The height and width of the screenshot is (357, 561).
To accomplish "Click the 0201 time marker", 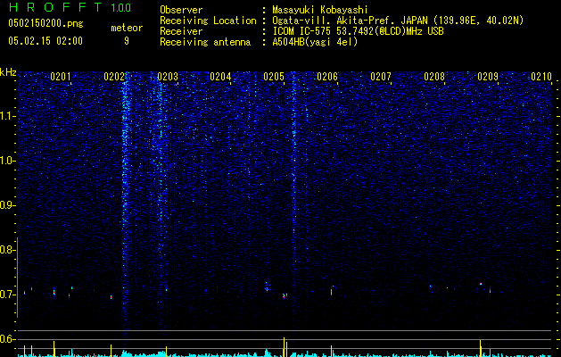I will (61, 76).
